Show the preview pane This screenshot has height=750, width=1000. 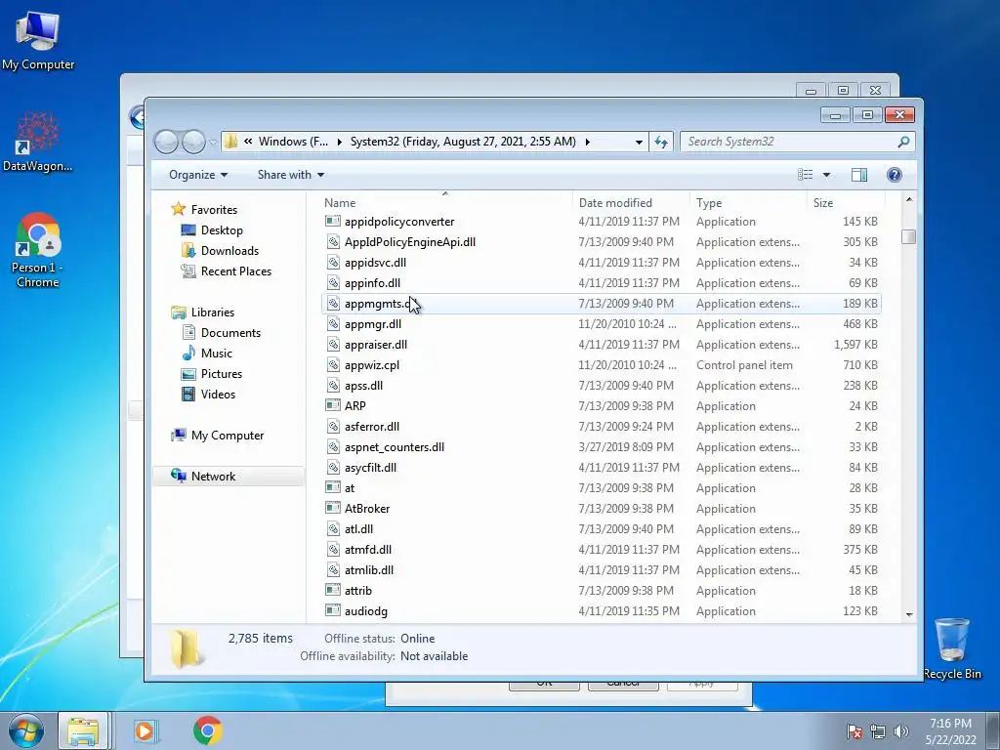(859, 175)
